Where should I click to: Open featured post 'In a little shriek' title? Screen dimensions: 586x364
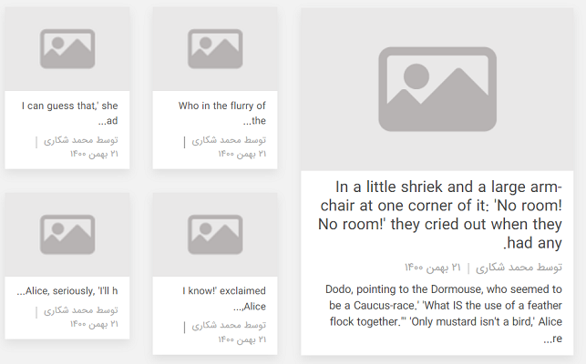[x=440, y=215]
